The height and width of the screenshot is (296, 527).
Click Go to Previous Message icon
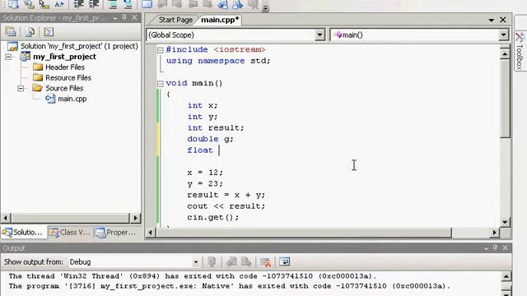[231, 262]
